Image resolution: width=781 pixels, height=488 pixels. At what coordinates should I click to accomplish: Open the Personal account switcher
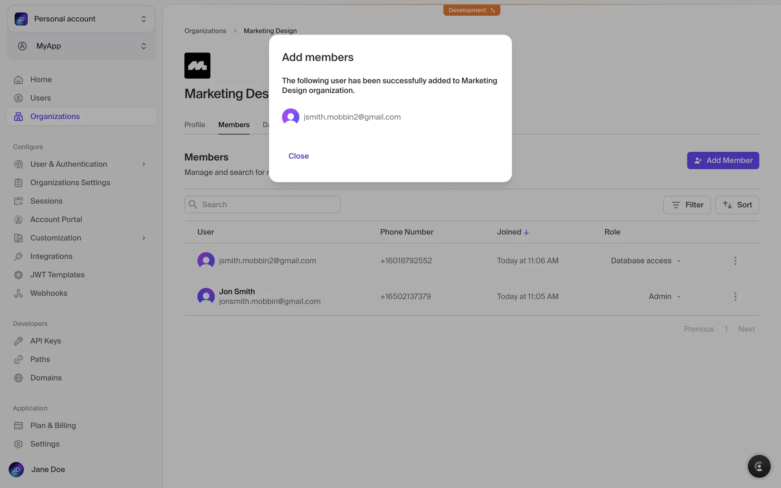[81, 19]
